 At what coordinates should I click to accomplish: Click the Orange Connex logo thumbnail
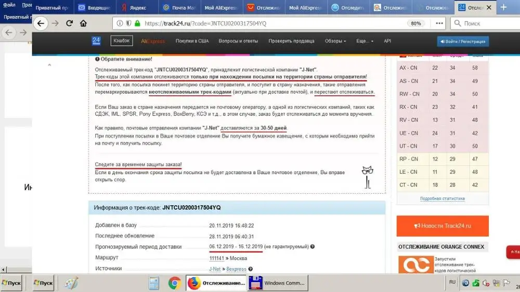(x=416, y=264)
